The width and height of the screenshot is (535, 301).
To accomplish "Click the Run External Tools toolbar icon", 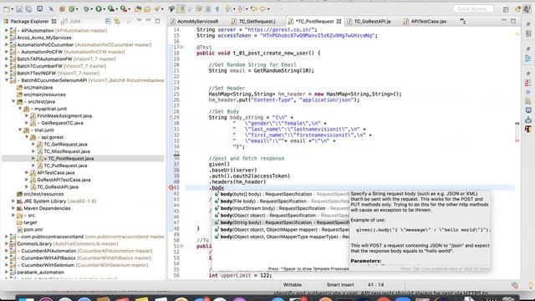I will coord(124,9).
